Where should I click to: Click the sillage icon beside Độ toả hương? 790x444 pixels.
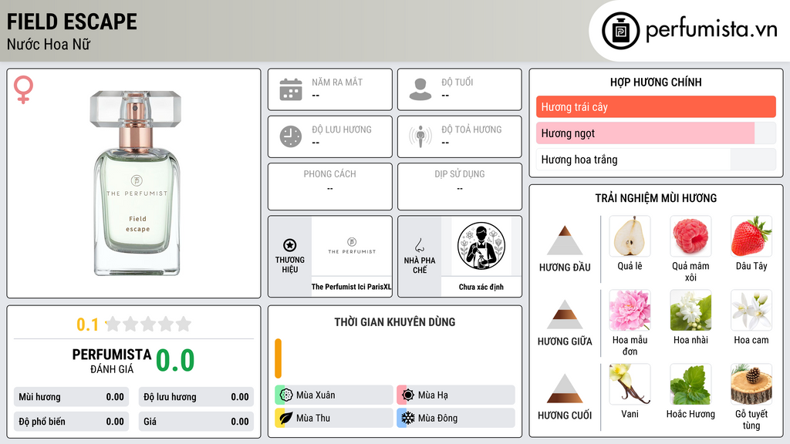tap(420, 136)
